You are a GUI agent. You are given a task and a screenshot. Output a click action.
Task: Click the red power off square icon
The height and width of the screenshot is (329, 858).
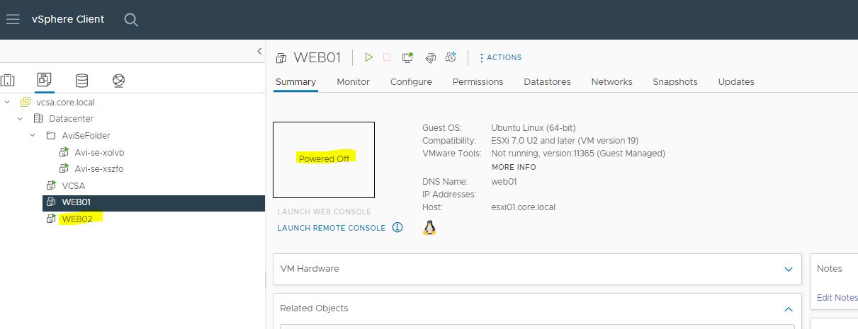[x=387, y=57]
